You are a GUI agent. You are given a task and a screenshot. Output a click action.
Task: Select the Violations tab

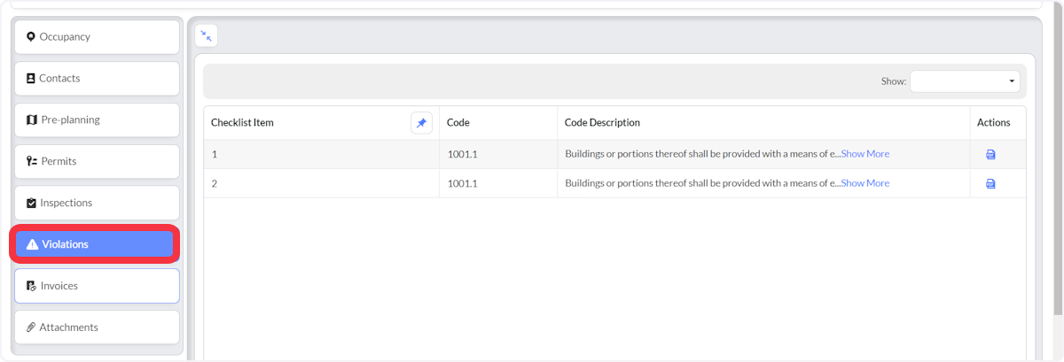pyautogui.click(x=95, y=244)
